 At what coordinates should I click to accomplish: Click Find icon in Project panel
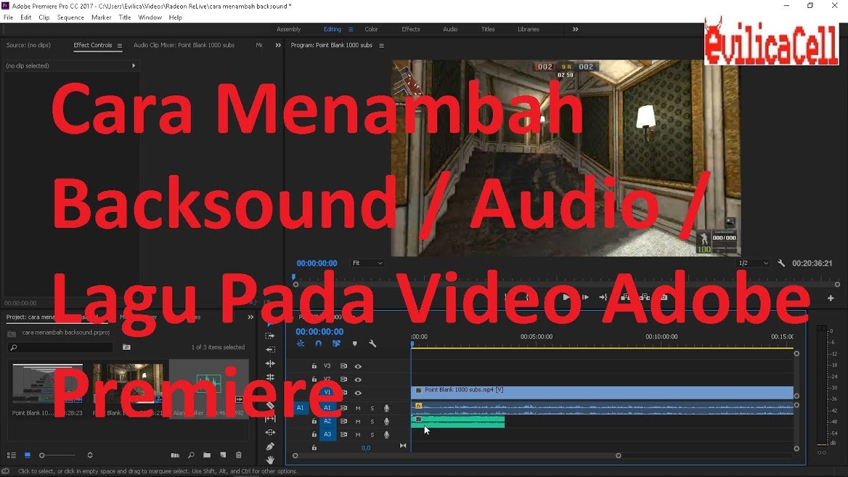point(191,455)
